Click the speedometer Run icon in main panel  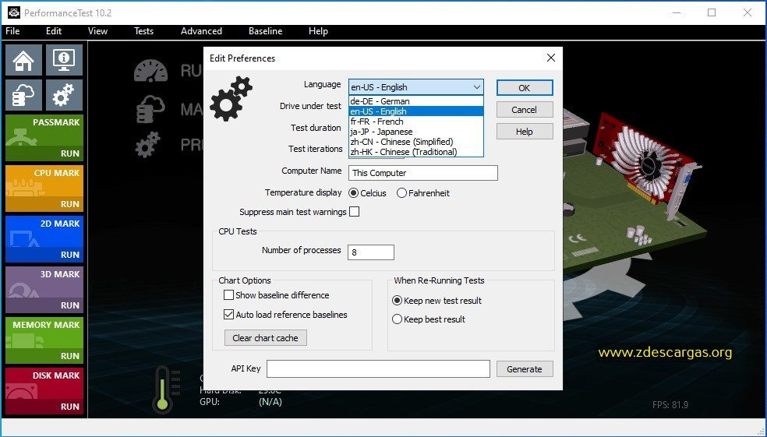(x=150, y=71)
